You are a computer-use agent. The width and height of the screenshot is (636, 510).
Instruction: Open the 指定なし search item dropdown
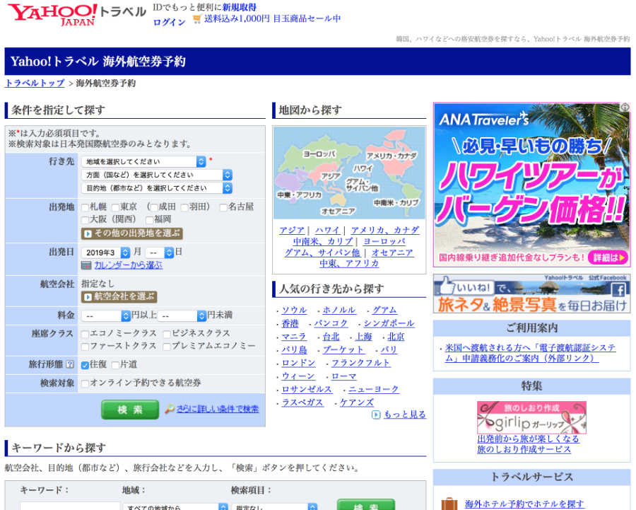point(275,506)
